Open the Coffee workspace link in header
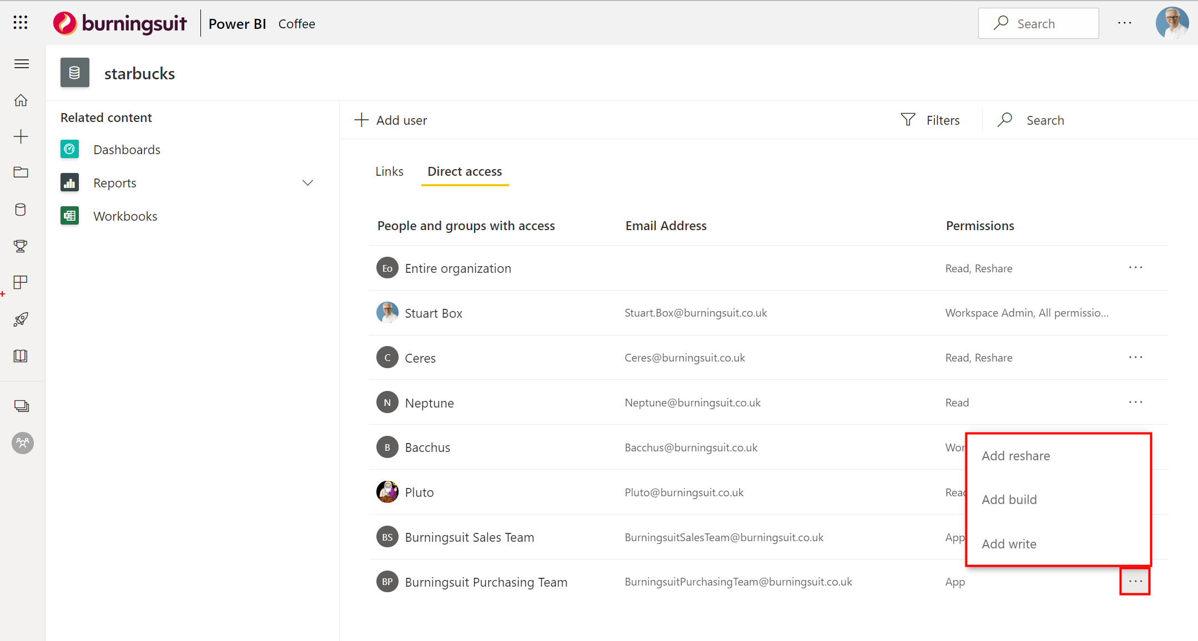 point(296,24)
